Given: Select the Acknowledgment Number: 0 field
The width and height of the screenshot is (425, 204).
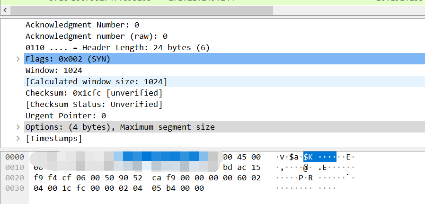Looking at the screenshot, I should (x=82, y=25).
